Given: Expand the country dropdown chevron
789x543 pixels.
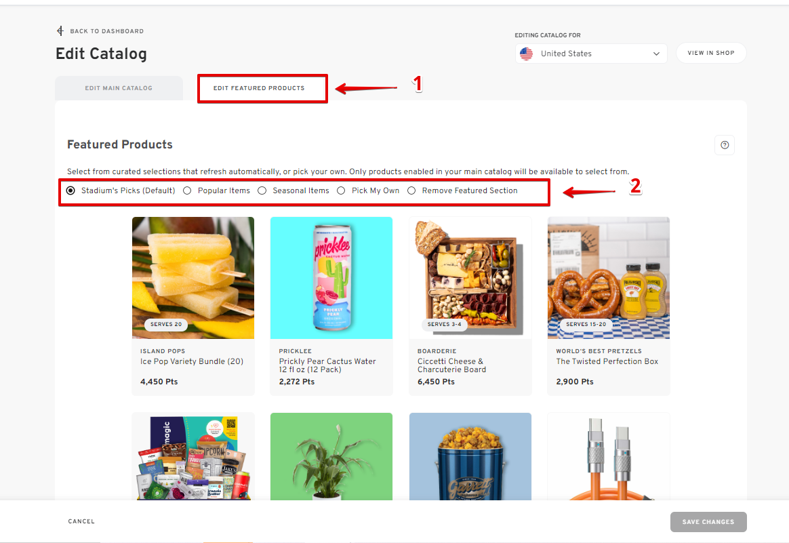Looking at the screenshot, I should pyautogui.click(x=656, y=54).
